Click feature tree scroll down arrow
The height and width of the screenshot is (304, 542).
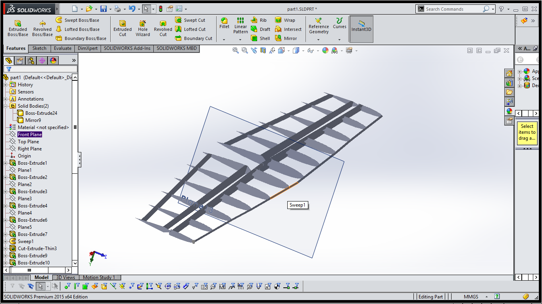[x=75, y=263]
